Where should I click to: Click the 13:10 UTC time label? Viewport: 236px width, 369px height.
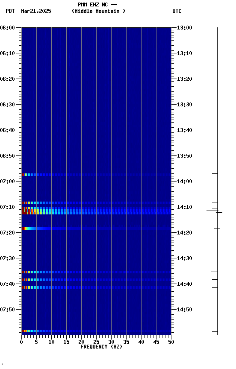pos(185,53)
